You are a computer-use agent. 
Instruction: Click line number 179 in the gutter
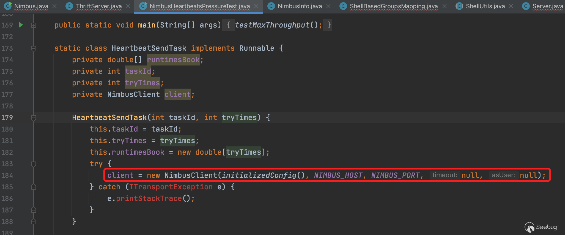coord(7,117)
